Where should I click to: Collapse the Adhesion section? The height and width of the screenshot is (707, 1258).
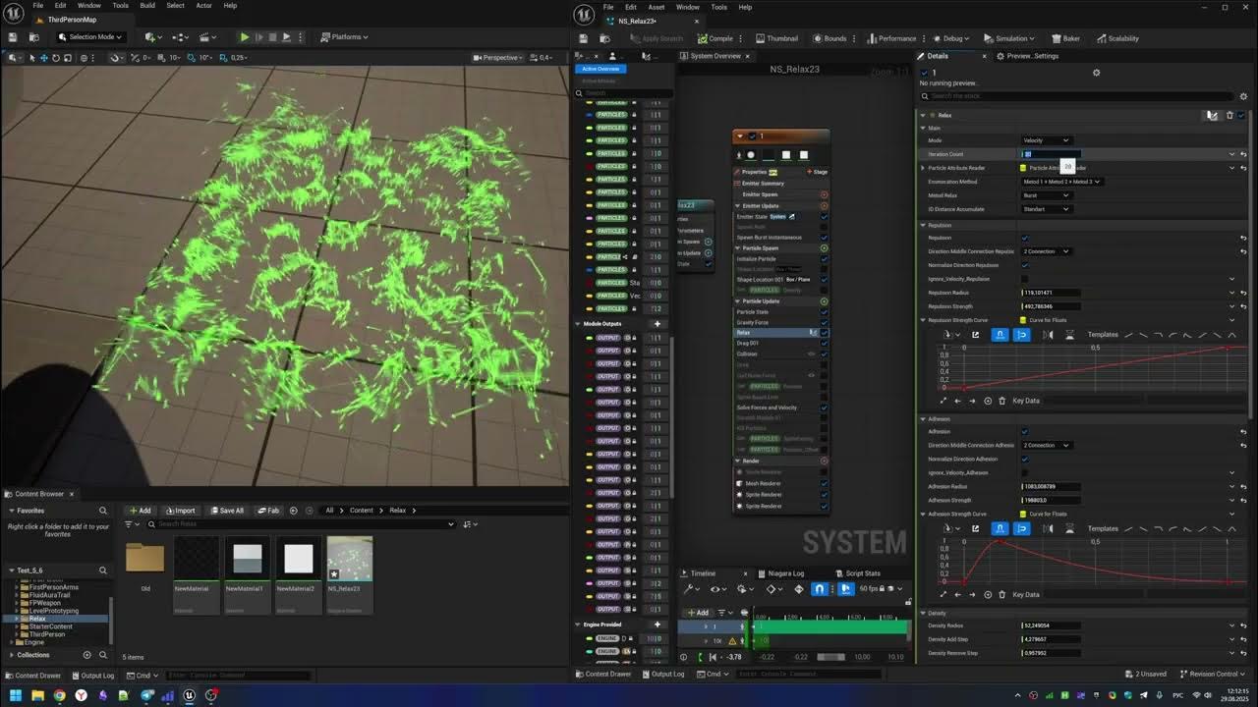[x=923, y=419]
